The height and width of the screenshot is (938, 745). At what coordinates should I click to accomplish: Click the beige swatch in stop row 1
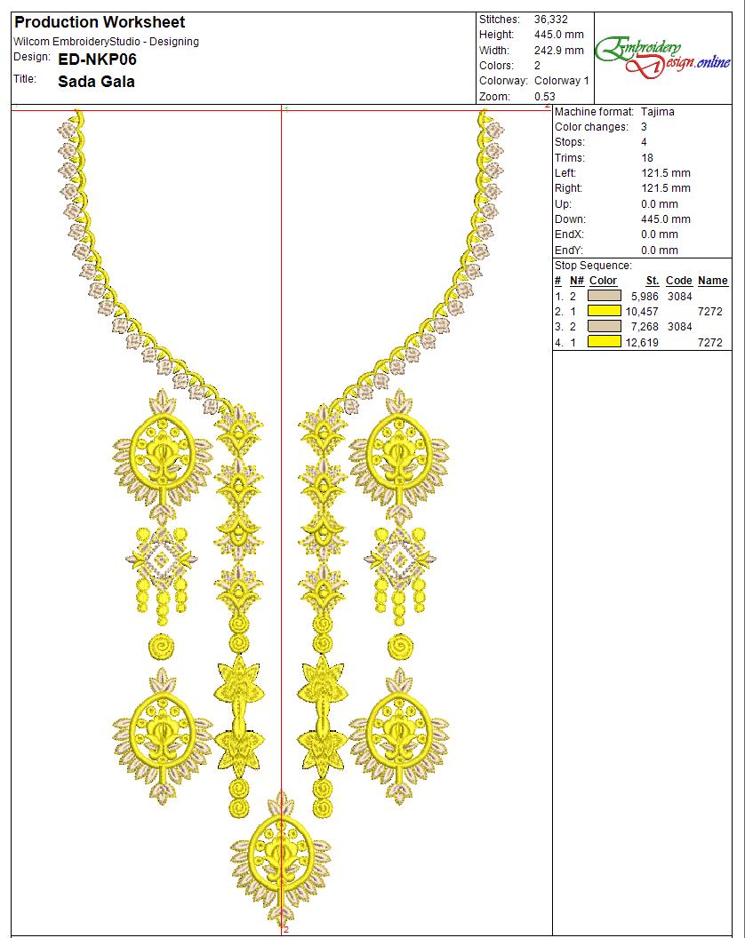tap(605, 296)
